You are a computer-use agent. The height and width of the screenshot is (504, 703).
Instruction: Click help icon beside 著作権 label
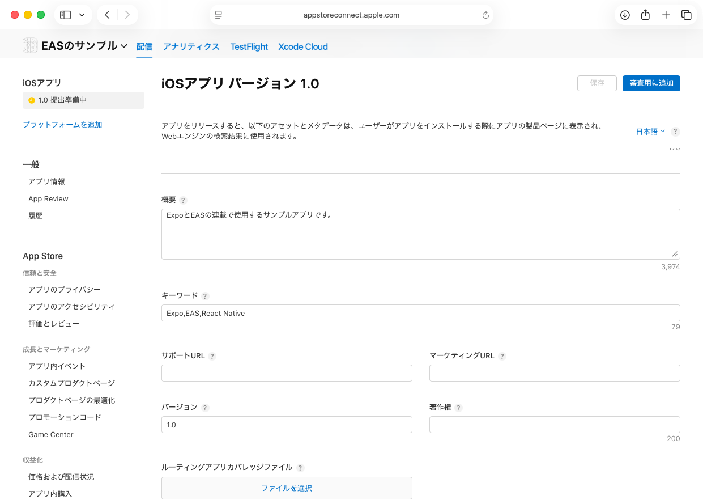458,408
